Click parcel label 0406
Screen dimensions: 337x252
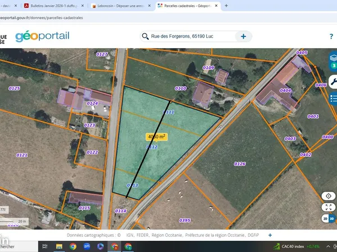(321, 85)
